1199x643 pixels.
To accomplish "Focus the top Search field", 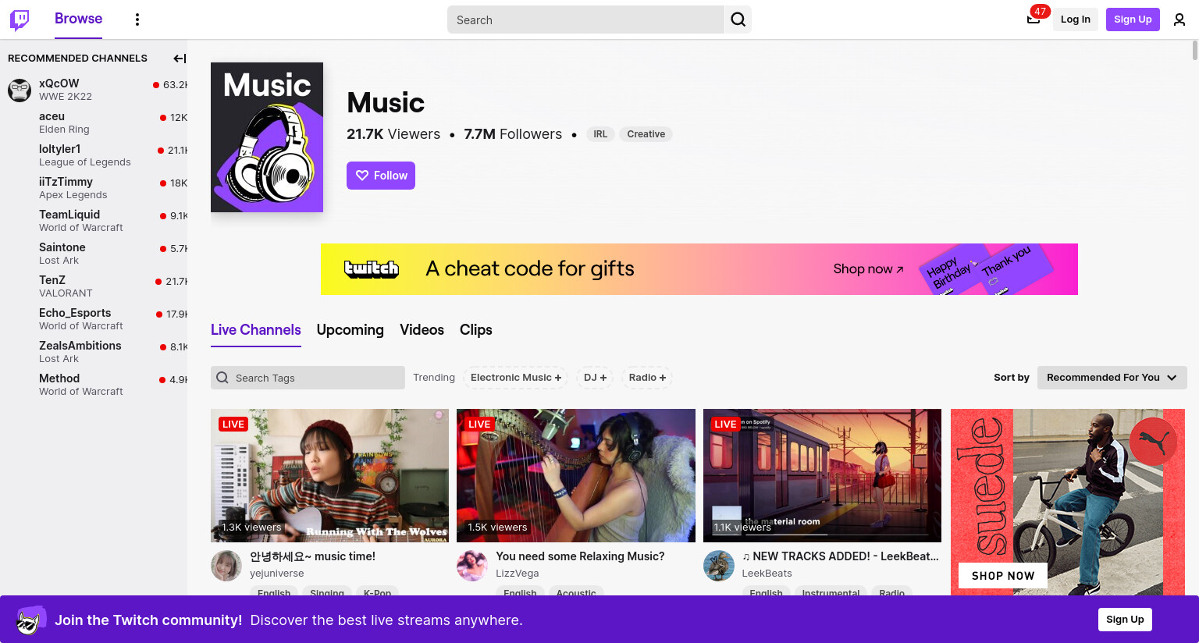I will coord(585,20).
